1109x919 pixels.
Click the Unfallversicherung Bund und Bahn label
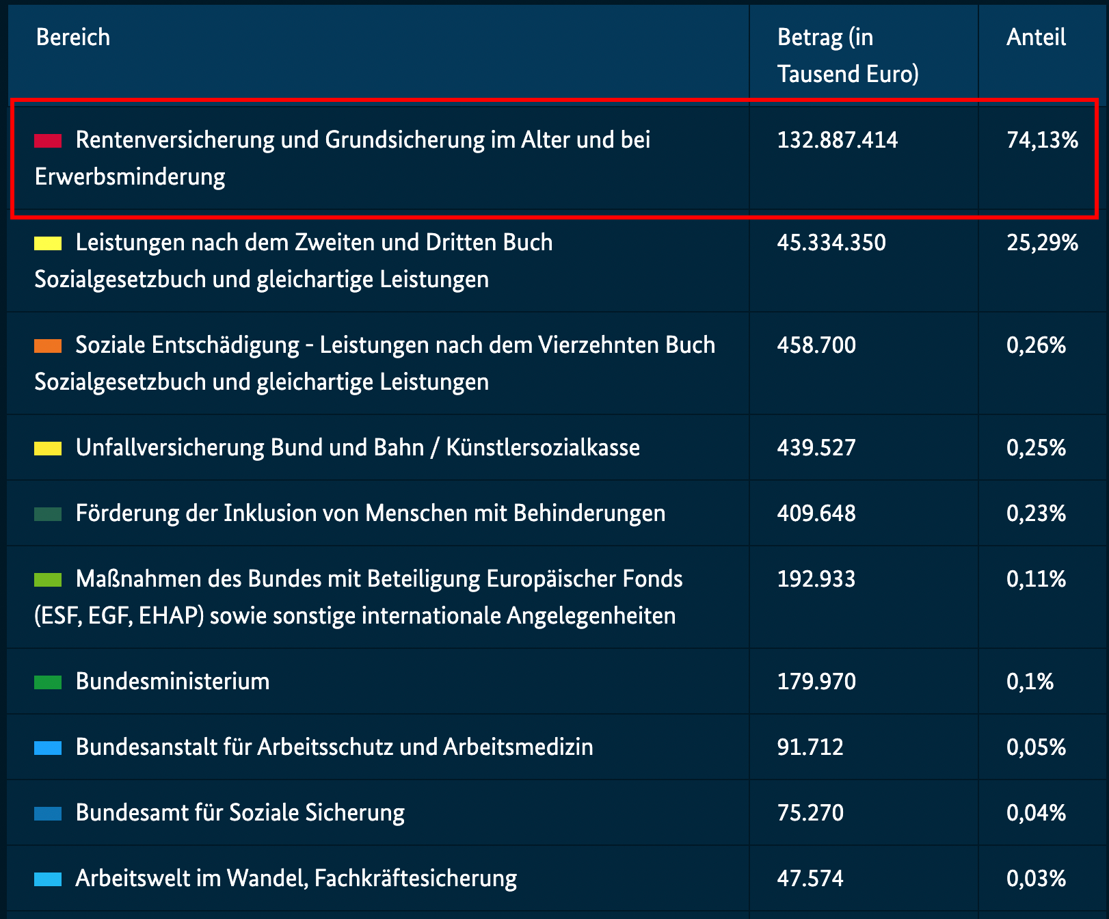tap(358, 448)
